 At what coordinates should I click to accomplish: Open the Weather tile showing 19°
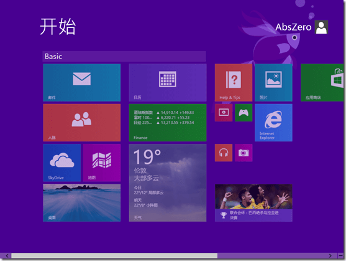pos(168,183)
